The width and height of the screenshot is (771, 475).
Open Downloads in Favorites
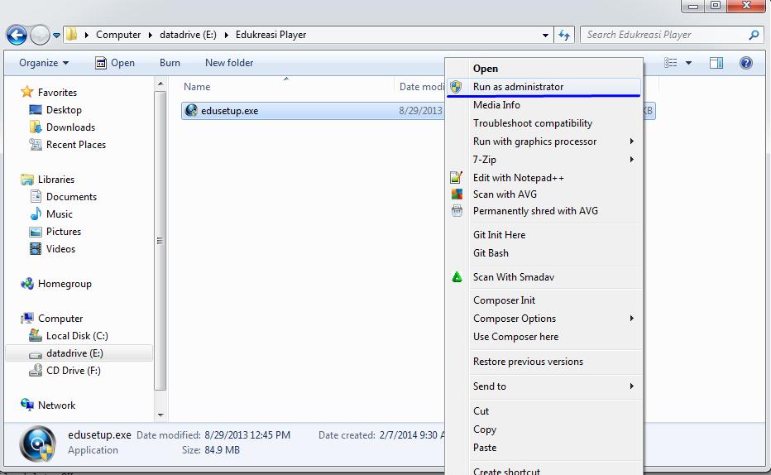coord(70,127)
